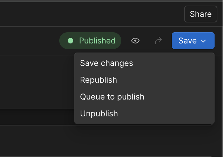Click the redo curved arrow icon
This screenshot has width=223, height=157.
click(158, 41)
